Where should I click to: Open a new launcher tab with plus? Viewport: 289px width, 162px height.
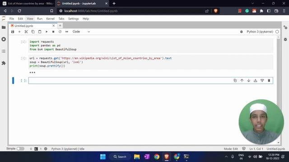click(60, 26)
